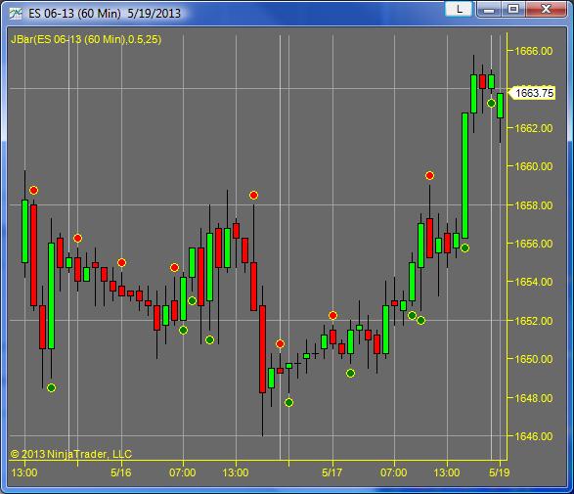Click the green dot below the 1656.00 candle

(464, 248)
